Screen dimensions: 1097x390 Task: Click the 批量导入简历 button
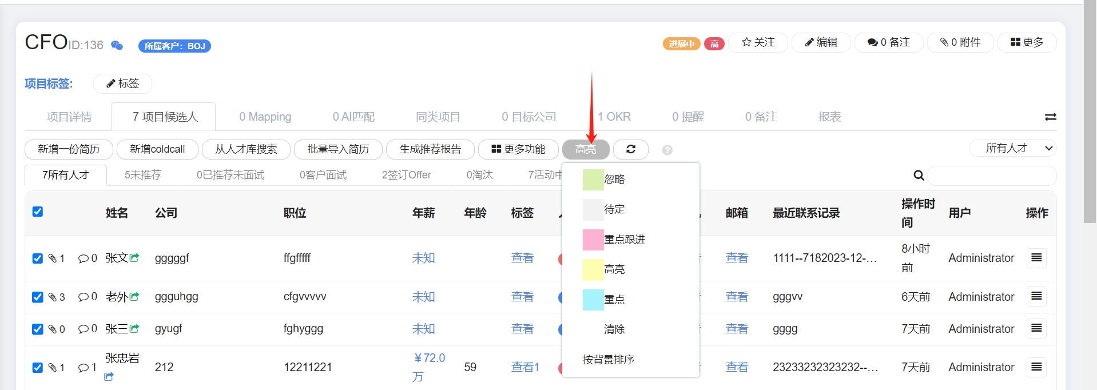338,149
